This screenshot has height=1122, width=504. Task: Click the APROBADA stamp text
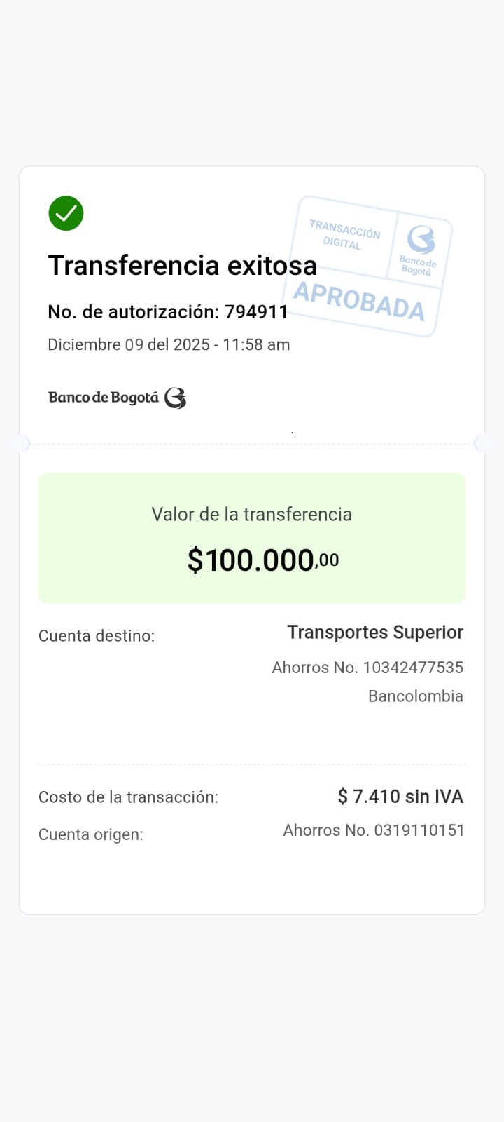coord(358,302)
